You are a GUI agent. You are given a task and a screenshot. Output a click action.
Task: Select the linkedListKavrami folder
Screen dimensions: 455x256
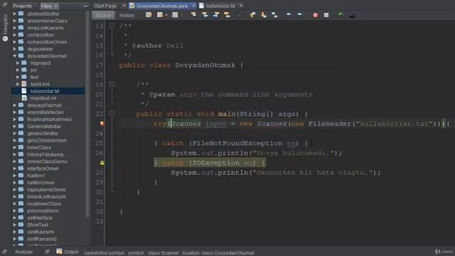coord(46,196)
